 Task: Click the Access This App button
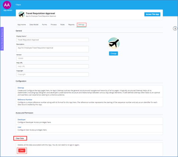(x=152, y=14)
